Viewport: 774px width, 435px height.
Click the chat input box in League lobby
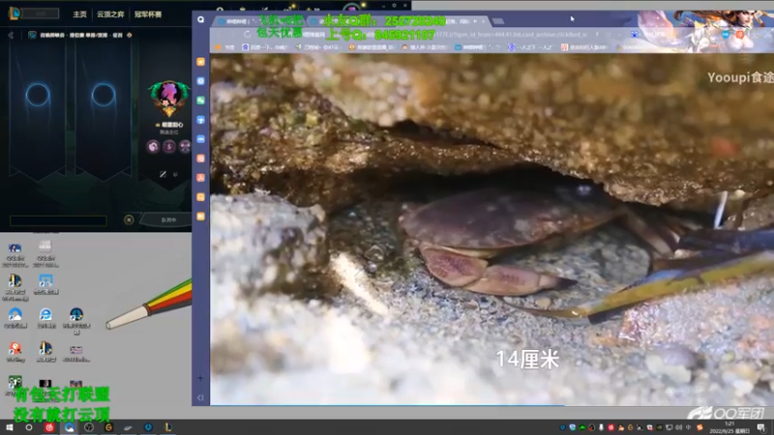(58, 220)
